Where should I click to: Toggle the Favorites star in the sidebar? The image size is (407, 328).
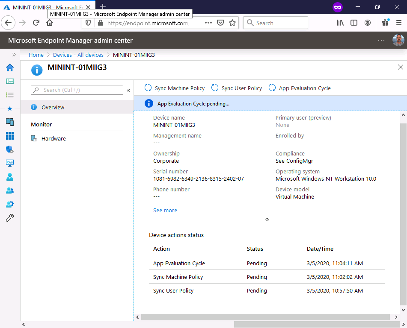10,108
